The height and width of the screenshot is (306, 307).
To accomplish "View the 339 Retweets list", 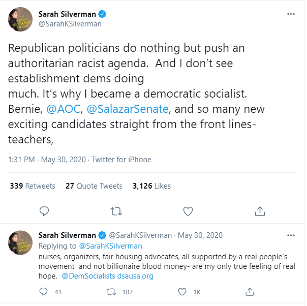I will 33,186.
